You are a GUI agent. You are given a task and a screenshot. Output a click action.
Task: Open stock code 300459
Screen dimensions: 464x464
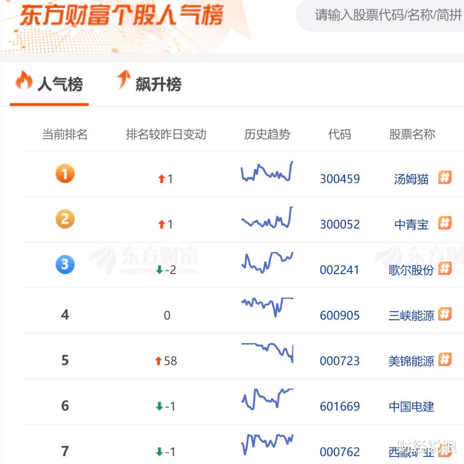[340, 179]
